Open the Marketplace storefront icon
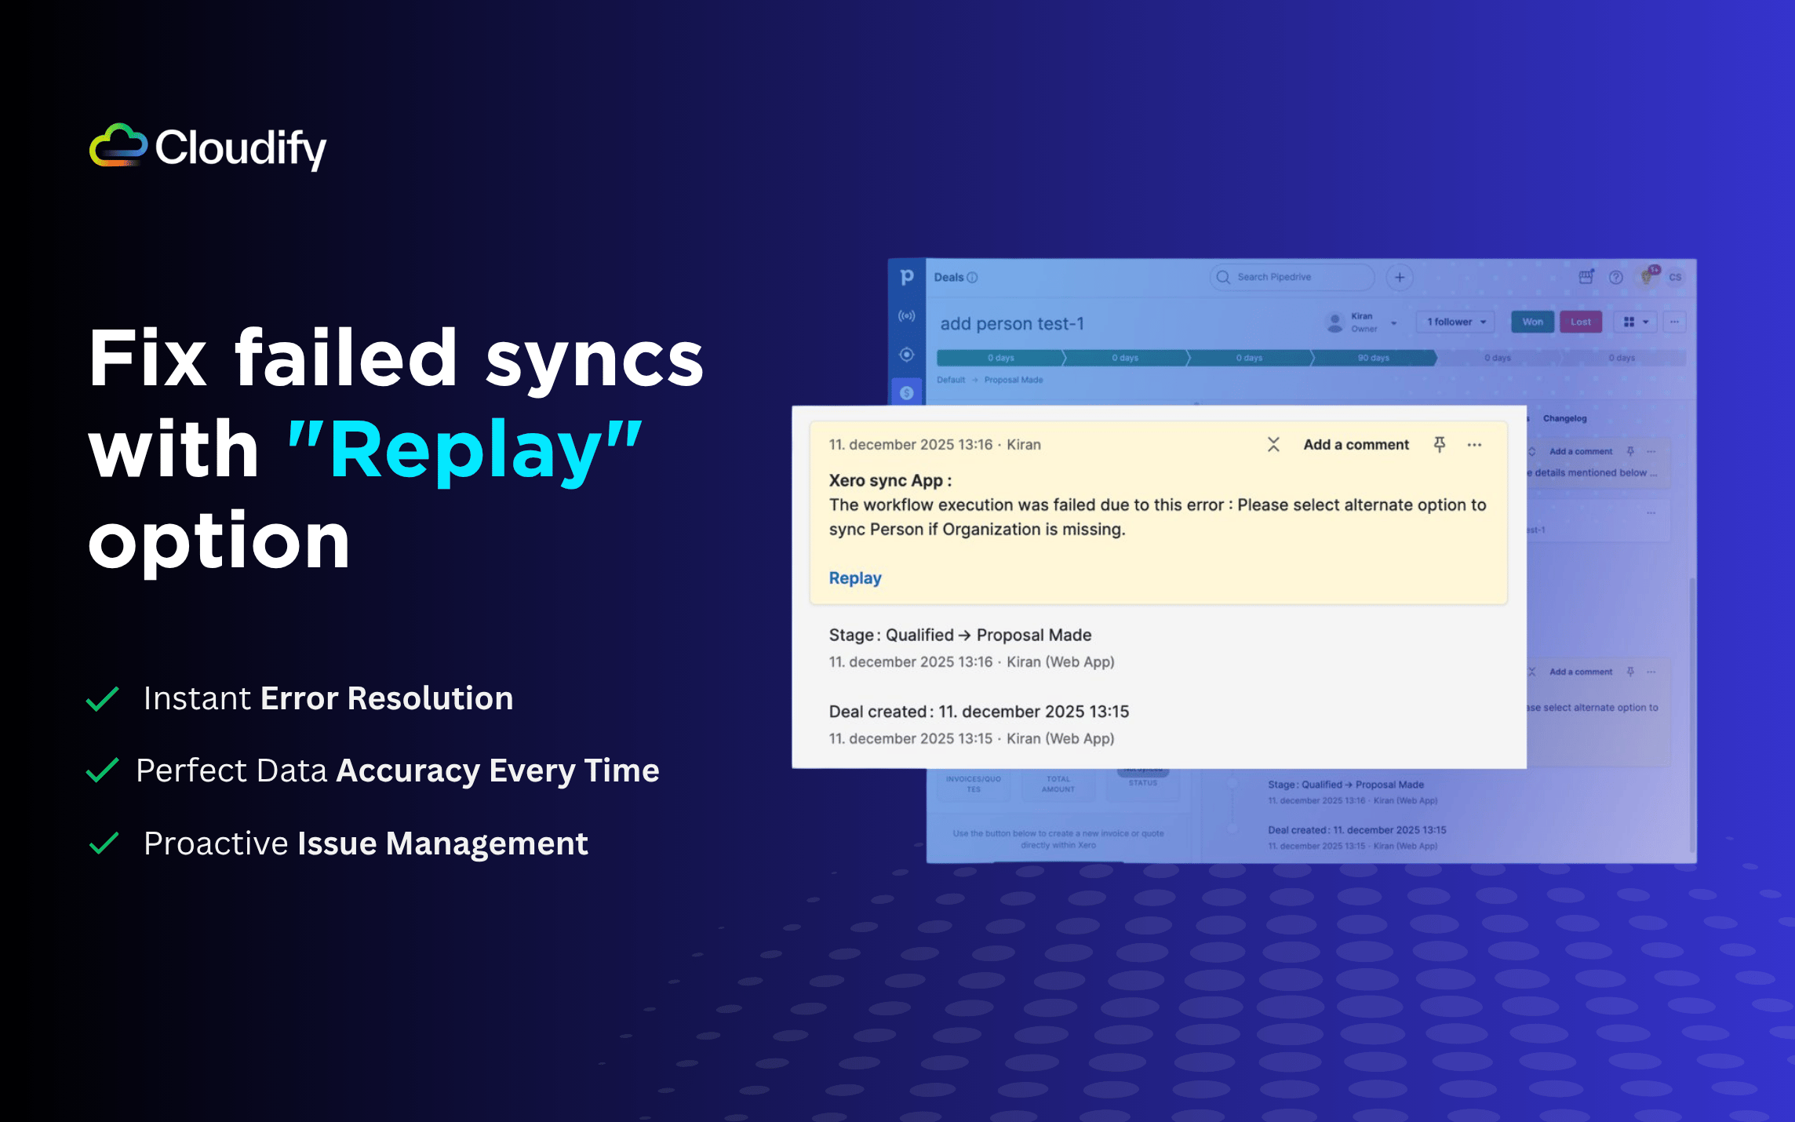1795x1122 pixels. pos(1586,277)
